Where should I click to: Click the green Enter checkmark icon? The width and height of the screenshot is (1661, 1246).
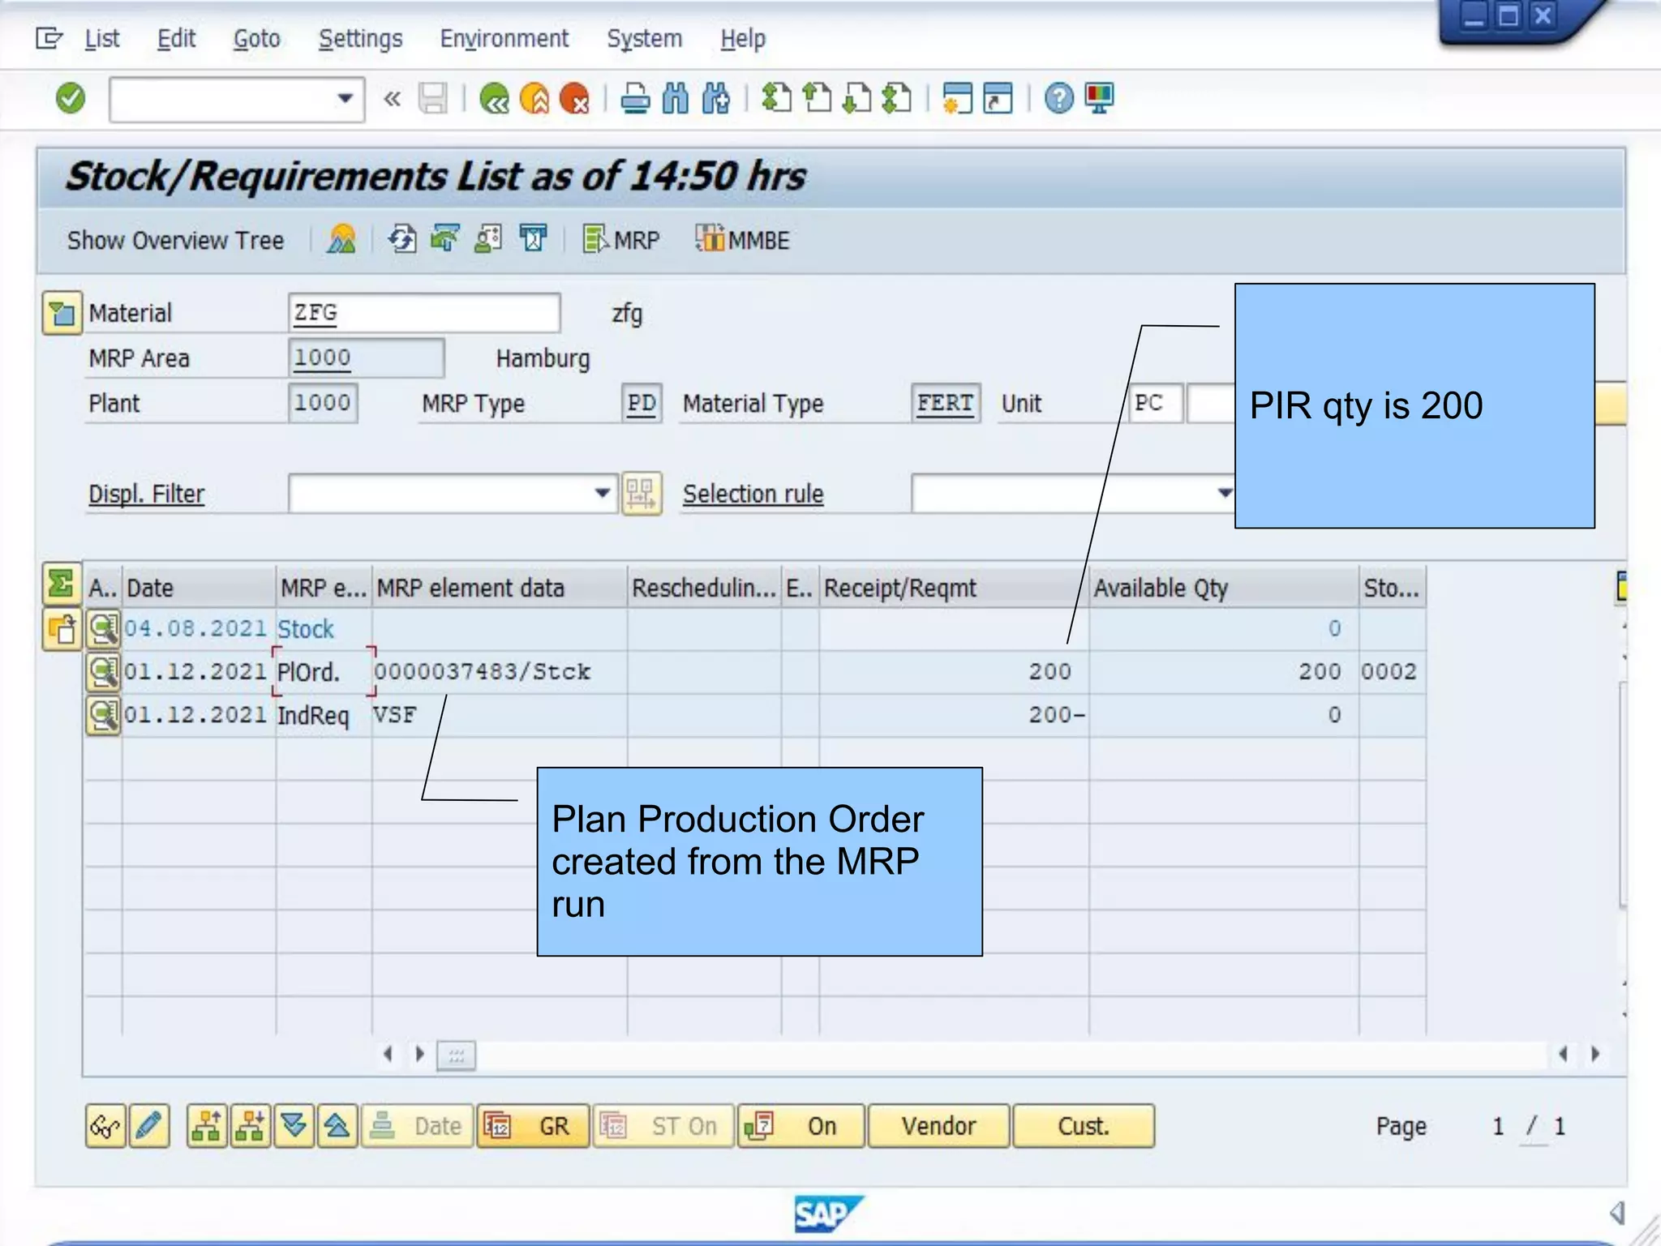pyautogui.click(x=71, y=99)
